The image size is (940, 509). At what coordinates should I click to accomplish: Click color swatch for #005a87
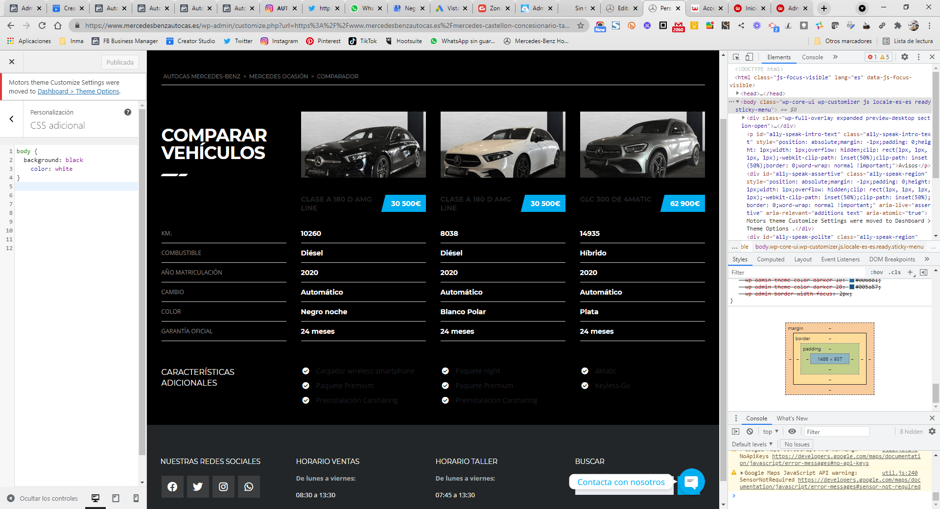pyautogui.click(x=852, y=287)
